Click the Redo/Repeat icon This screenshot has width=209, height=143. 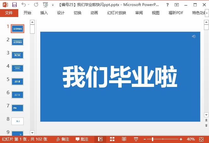click(36, 5)
